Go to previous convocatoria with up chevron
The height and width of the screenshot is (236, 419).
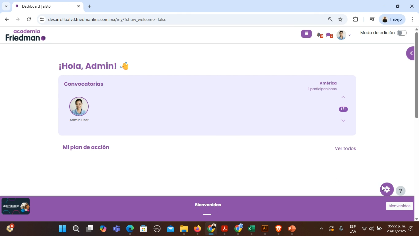click(343, 97)
